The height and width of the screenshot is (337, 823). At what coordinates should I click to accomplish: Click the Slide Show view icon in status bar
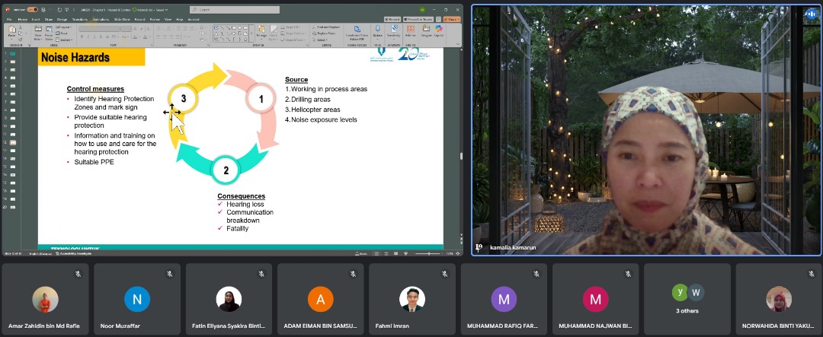point(405,253)
